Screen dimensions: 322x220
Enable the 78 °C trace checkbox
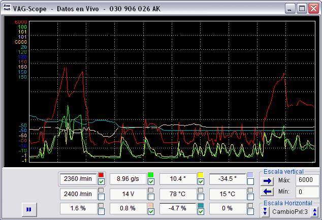click(x=201, y=197)
